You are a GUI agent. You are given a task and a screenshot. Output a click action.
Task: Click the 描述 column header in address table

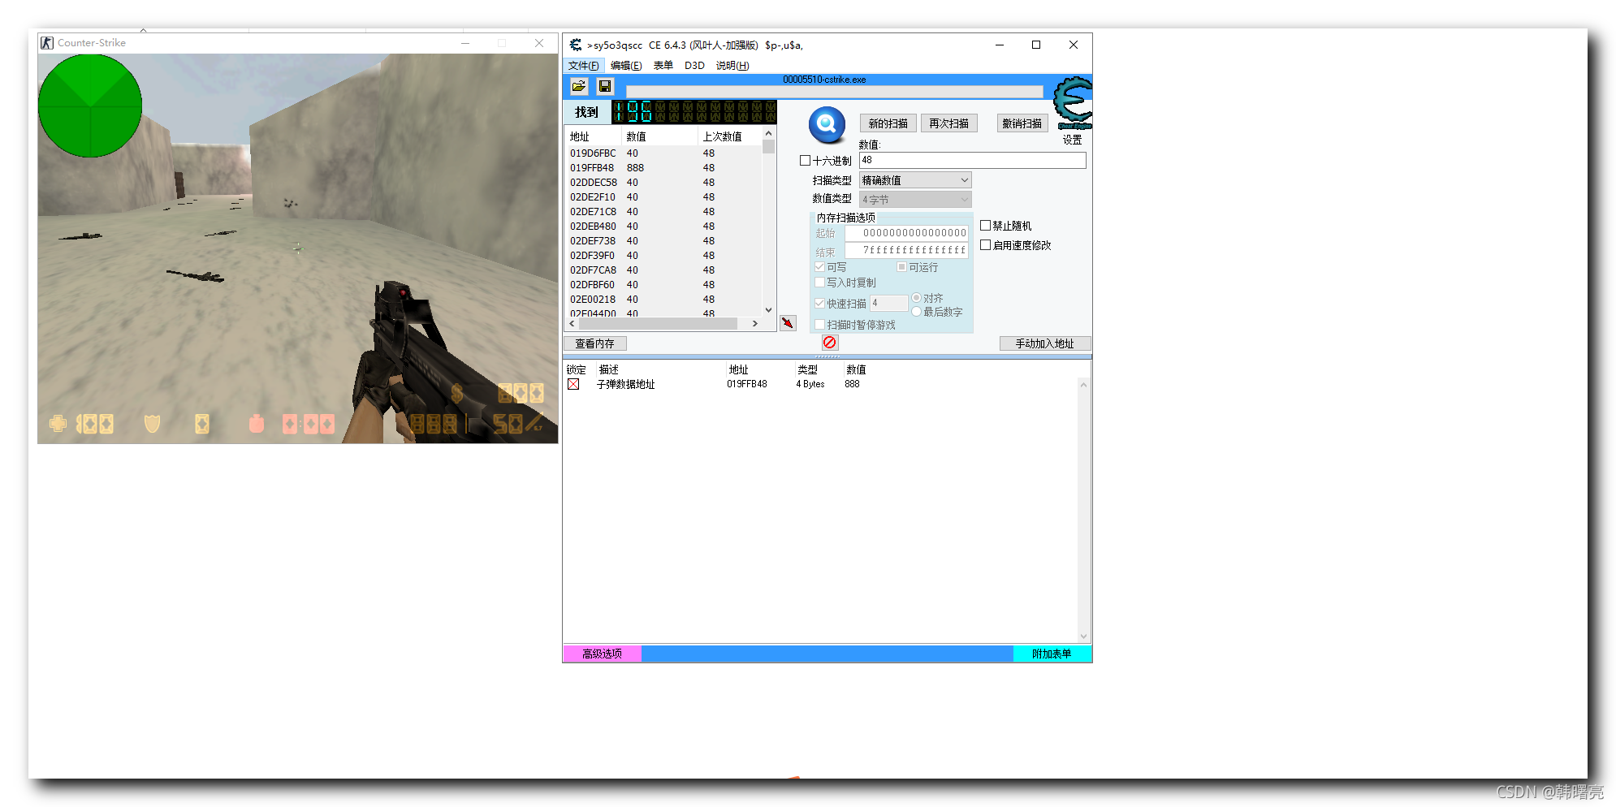(609, 370)
